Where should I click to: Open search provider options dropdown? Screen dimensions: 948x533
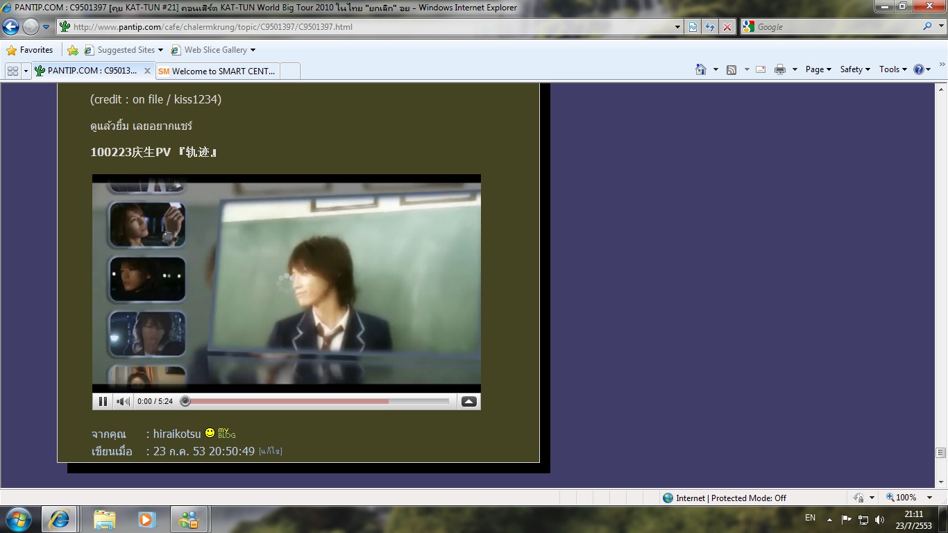(940, 27)
